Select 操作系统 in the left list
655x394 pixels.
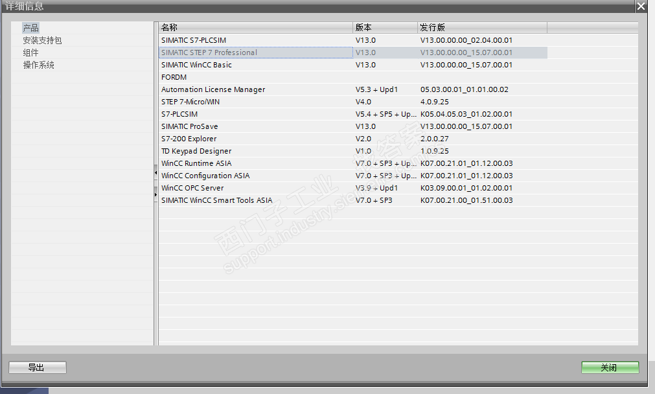[38, 65]
